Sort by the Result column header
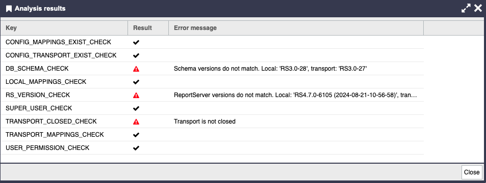The image size is (486, 183). pos(148,28)
